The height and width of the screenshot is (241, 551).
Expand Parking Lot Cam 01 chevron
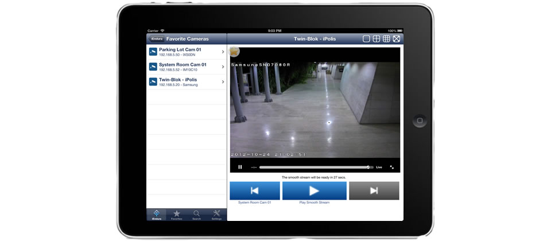pyautogui.click(x=223, y=52)
